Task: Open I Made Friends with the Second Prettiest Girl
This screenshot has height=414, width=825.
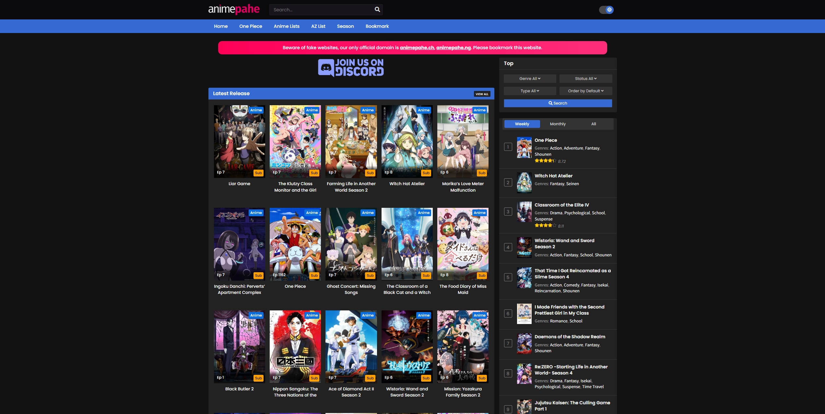Action: [x=569, y=310]
